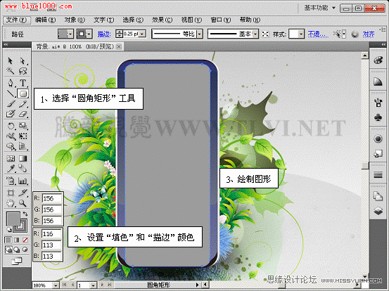Open the stroke weight dropdown
This screenshot has width=389, height=291.
(x=142, y=34)
